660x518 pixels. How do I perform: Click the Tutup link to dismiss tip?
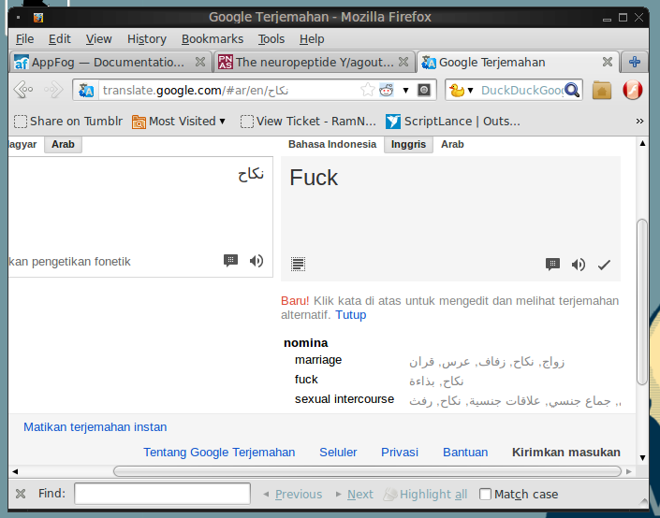[x=351, y=315]
